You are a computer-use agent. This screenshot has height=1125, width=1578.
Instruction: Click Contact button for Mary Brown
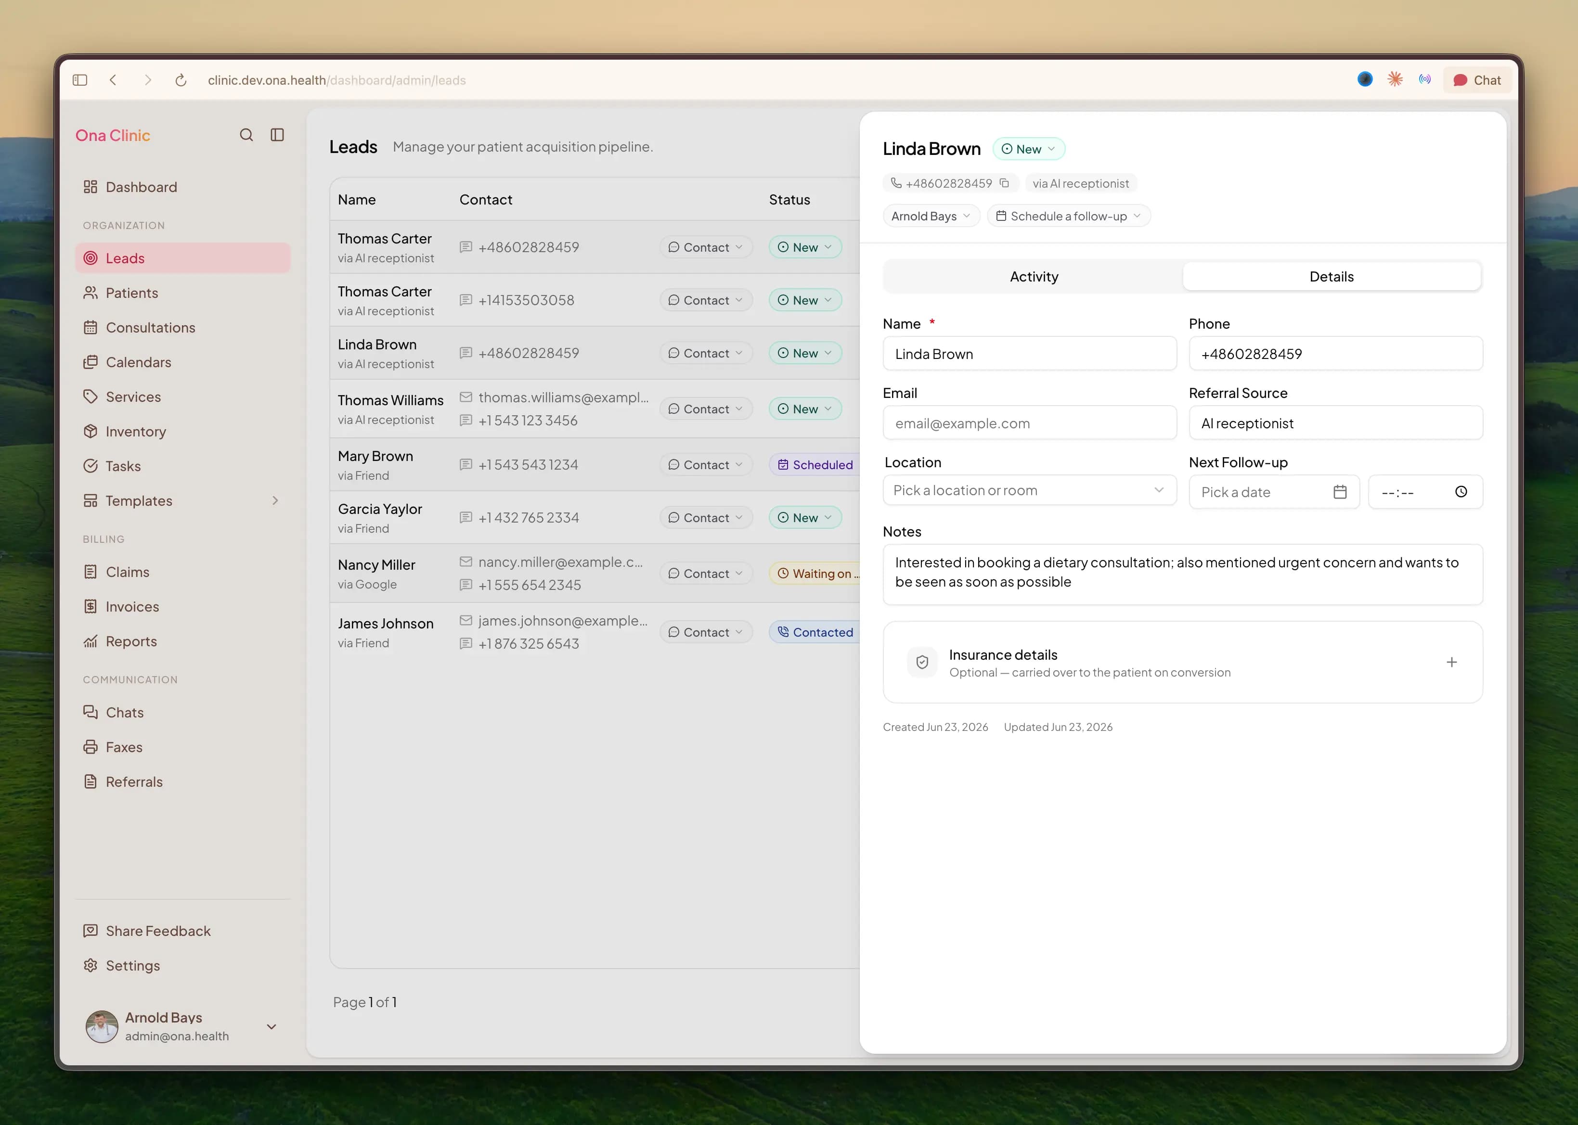pyautogui.click(x=706, y=465)
